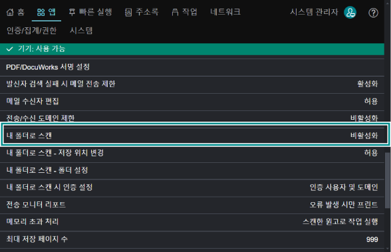Screen dimensions: 391x252
Task: Open help via question mark icon
Action: pyautogui.click(x=373, y=13)
